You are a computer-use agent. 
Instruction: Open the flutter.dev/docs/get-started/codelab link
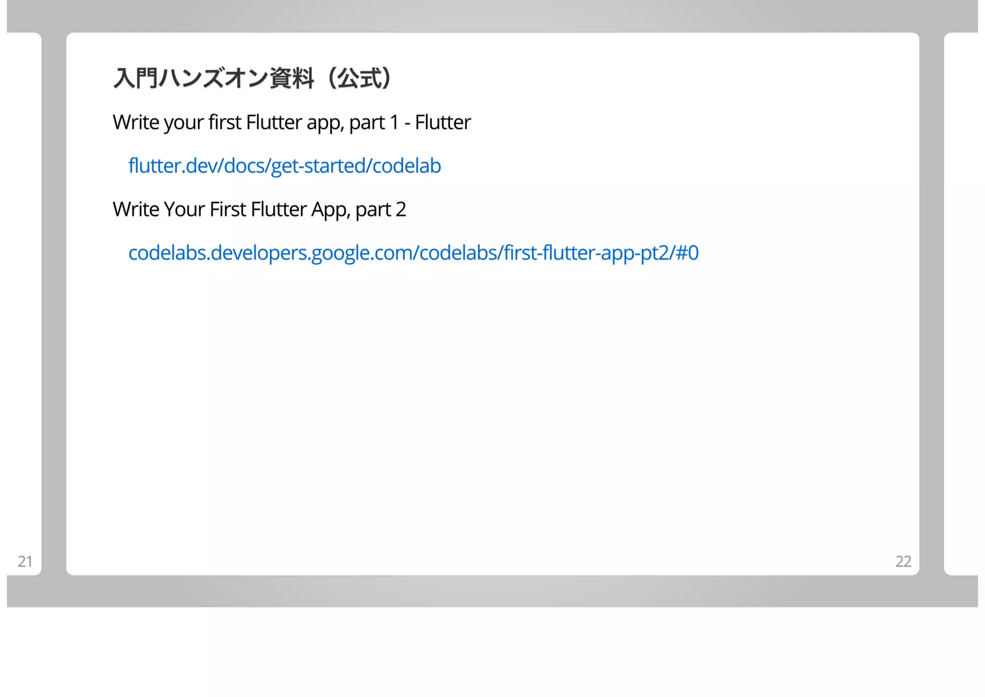(x=284, y=166)
